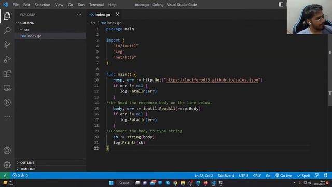
Task: Open notifications bell in status bar
Action: [326, 176]
